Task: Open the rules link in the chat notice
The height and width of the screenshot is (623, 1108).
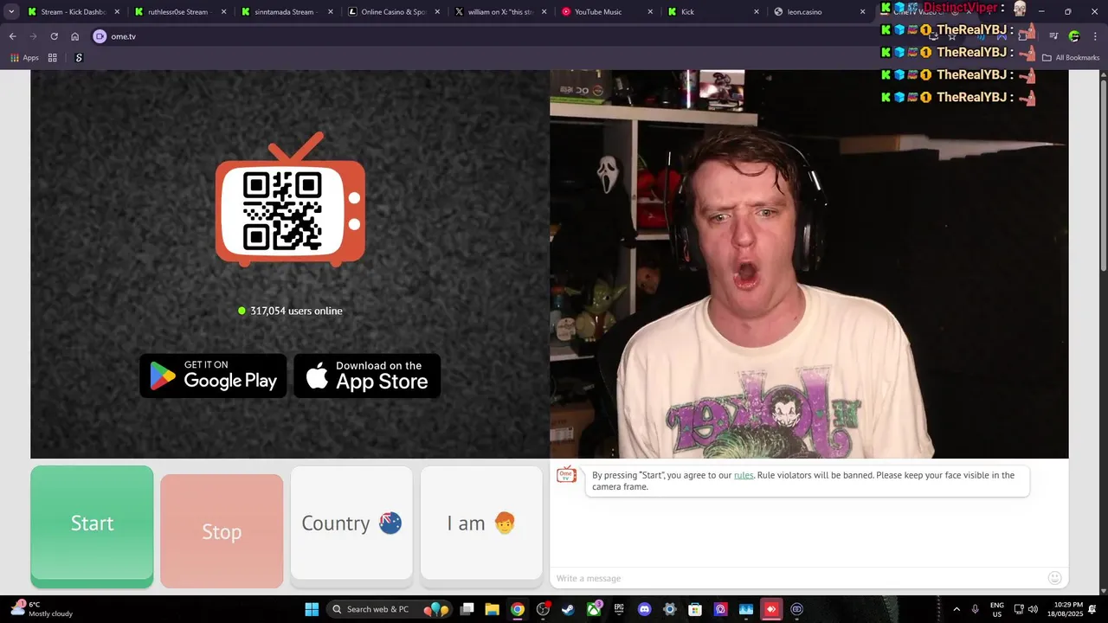Action: (x=744, y=475)
